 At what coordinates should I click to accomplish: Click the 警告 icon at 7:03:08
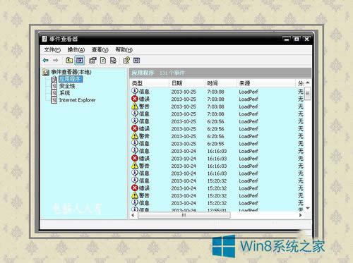(x=135, y=106)
